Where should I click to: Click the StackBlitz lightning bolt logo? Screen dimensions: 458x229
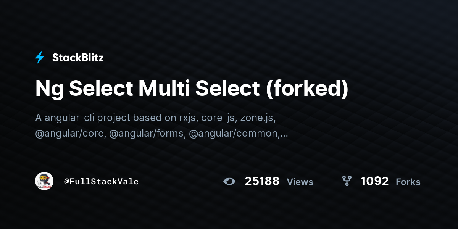(x=40, y=58)
